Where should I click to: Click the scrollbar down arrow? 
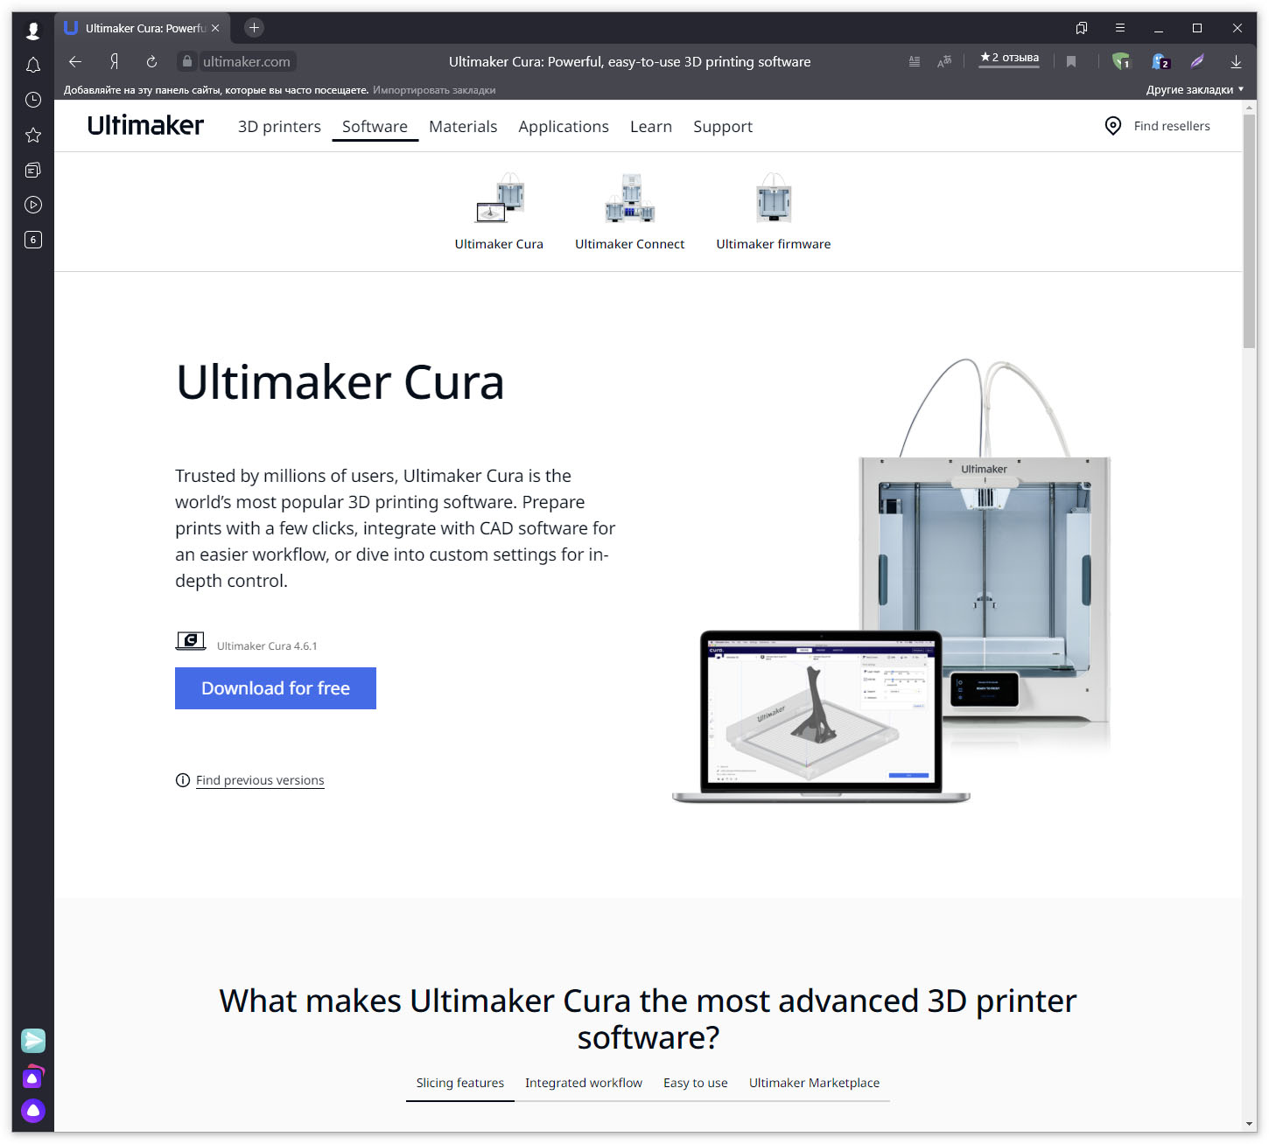click(x=1250, y=1124)
